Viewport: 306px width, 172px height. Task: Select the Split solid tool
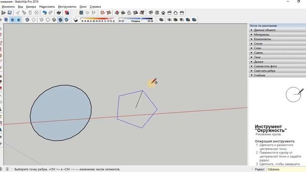[194, 20]
